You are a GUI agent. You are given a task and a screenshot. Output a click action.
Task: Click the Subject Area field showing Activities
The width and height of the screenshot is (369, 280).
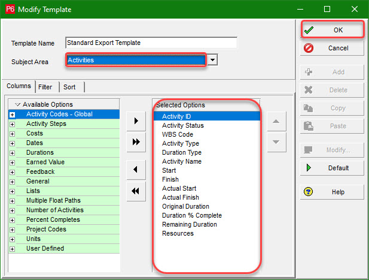tap(136, 60)
